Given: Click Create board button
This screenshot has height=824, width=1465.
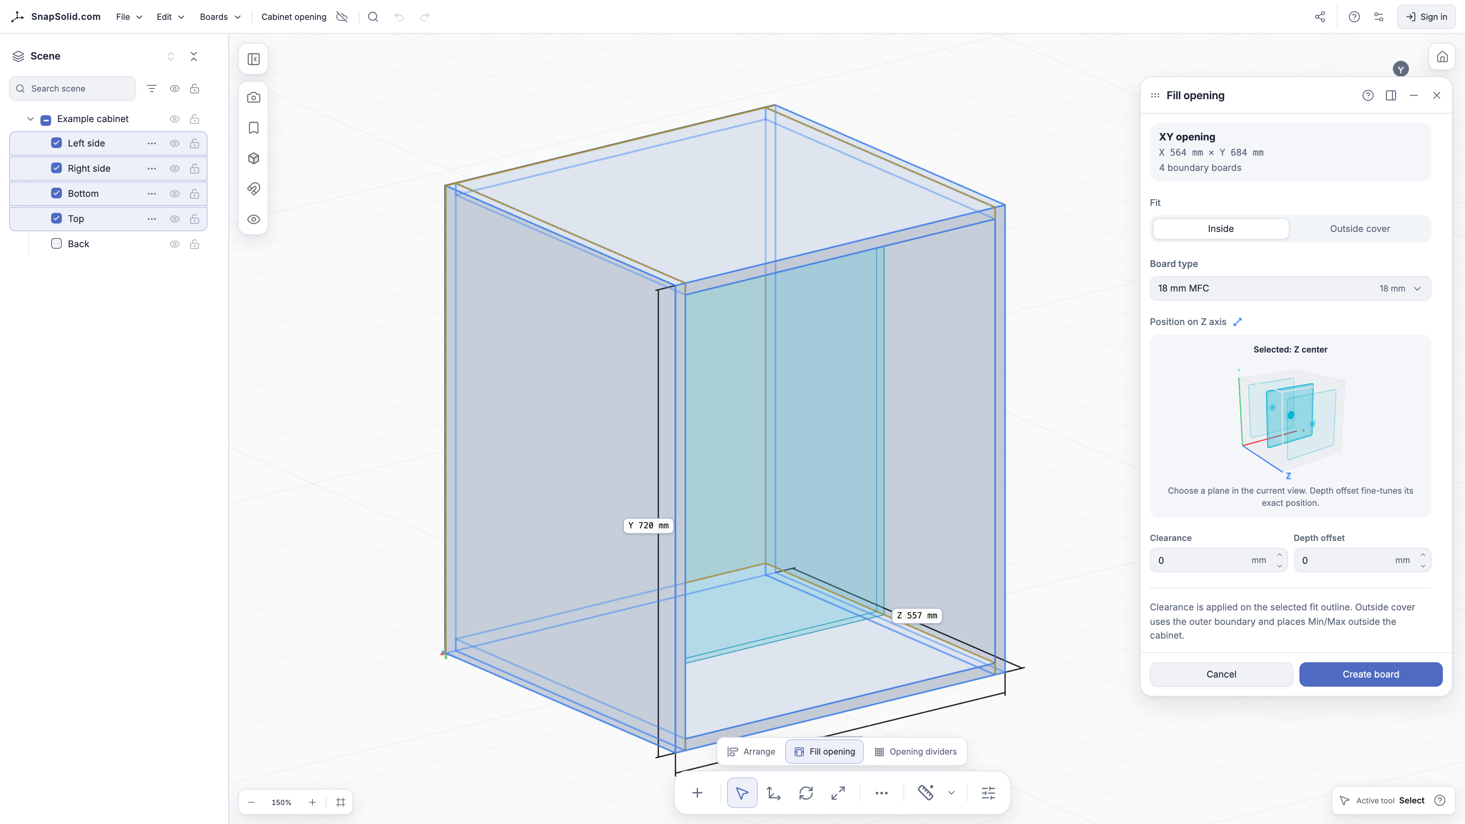Looking at the screenshot, I should click(1371, 674).
